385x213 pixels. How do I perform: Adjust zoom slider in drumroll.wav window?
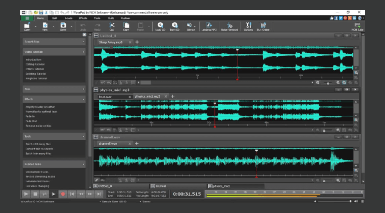click(x=324, y=181)
